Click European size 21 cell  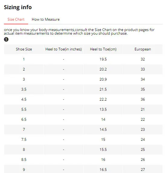click(143, 109)
